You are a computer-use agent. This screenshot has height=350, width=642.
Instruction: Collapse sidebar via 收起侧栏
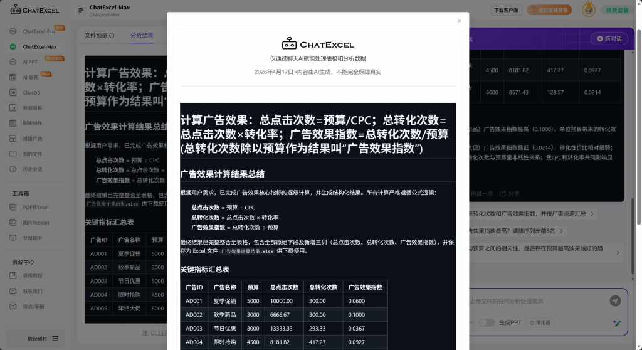[x=43, y=339]
